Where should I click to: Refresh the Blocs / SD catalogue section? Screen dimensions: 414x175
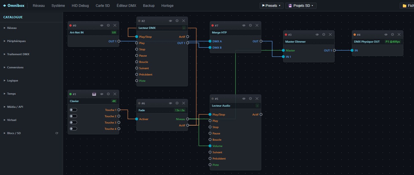[57, 133]
